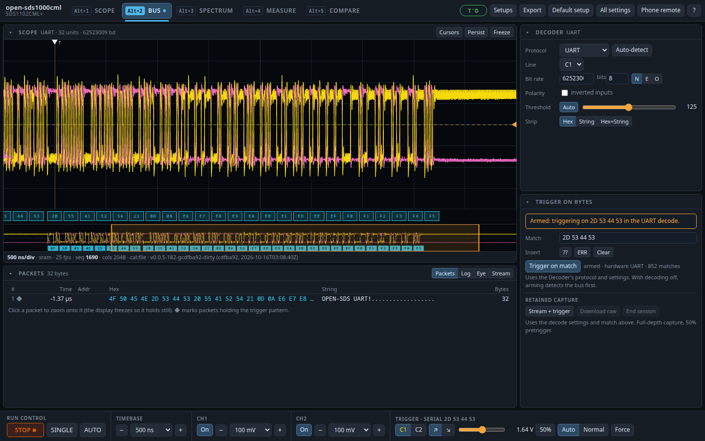Click the rising edge trigger slope icon
Image resolution: width=705 pixels, height=441 pixels.
click(435, 430)
